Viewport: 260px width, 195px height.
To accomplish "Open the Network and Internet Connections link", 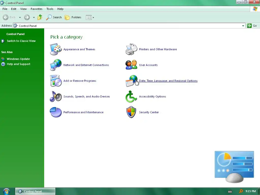I will coord(86,65).
